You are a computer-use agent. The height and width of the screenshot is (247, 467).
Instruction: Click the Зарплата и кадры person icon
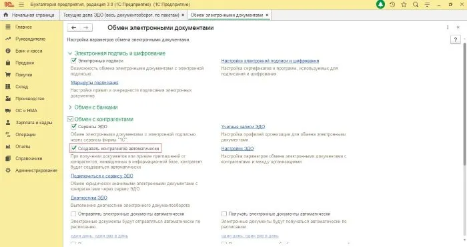(8, 122)
